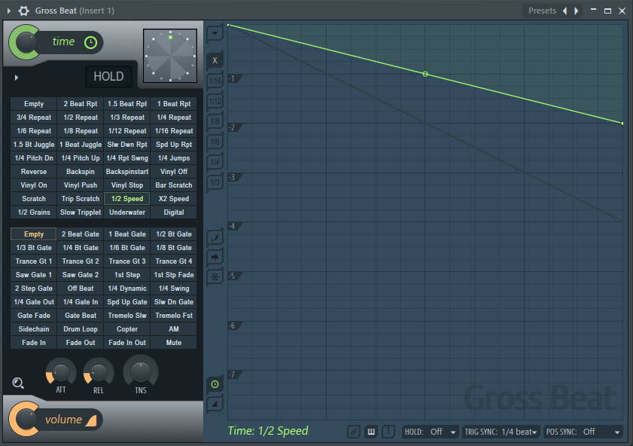
Task: Click the time clock icon
Action: (x=90, y=42)
